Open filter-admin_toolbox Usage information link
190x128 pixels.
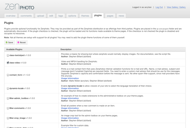pos(70,98)
